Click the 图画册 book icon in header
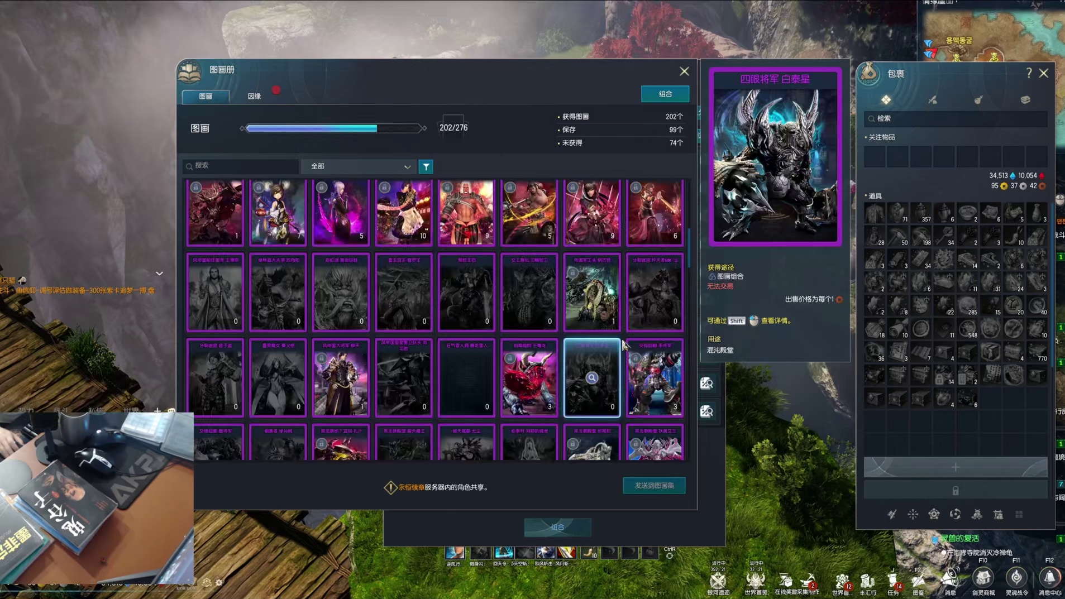 [190, 71]
